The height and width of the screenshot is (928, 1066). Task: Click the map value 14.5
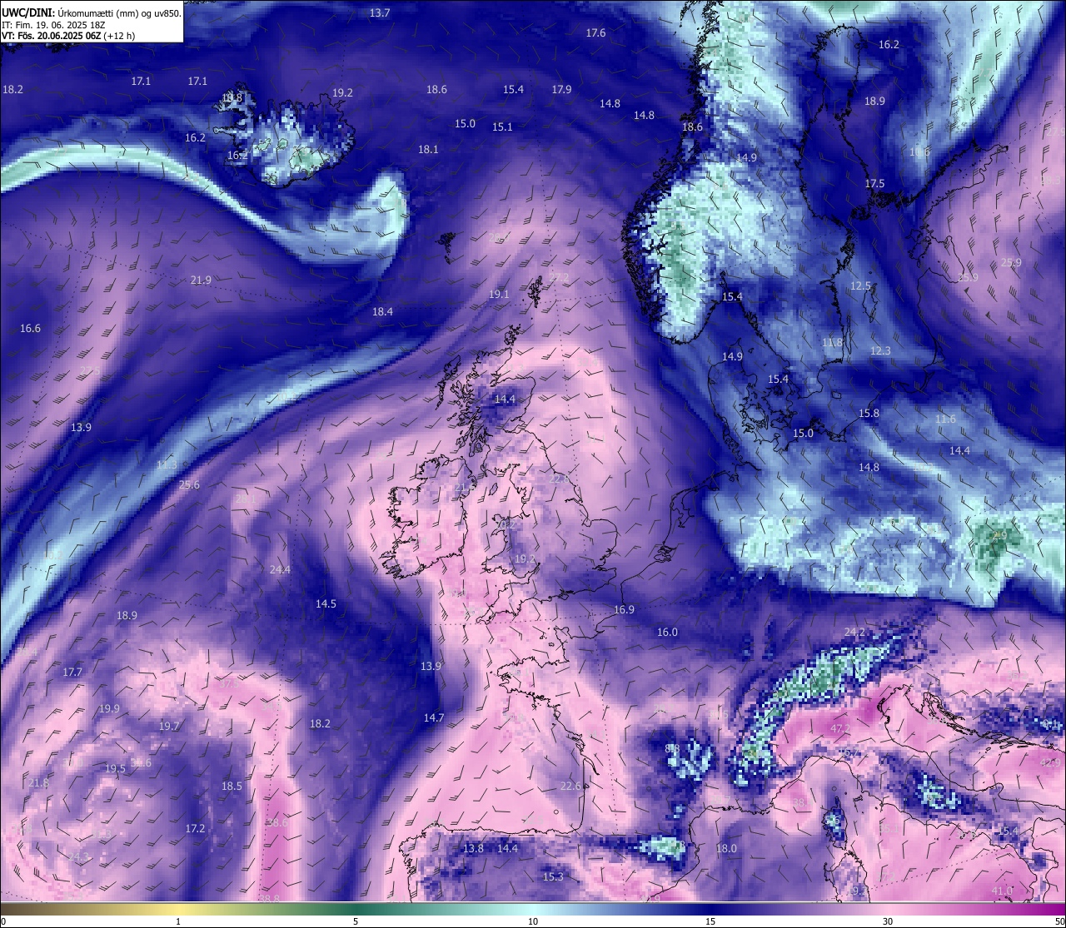pyautogui.click(x=326, y=604)
